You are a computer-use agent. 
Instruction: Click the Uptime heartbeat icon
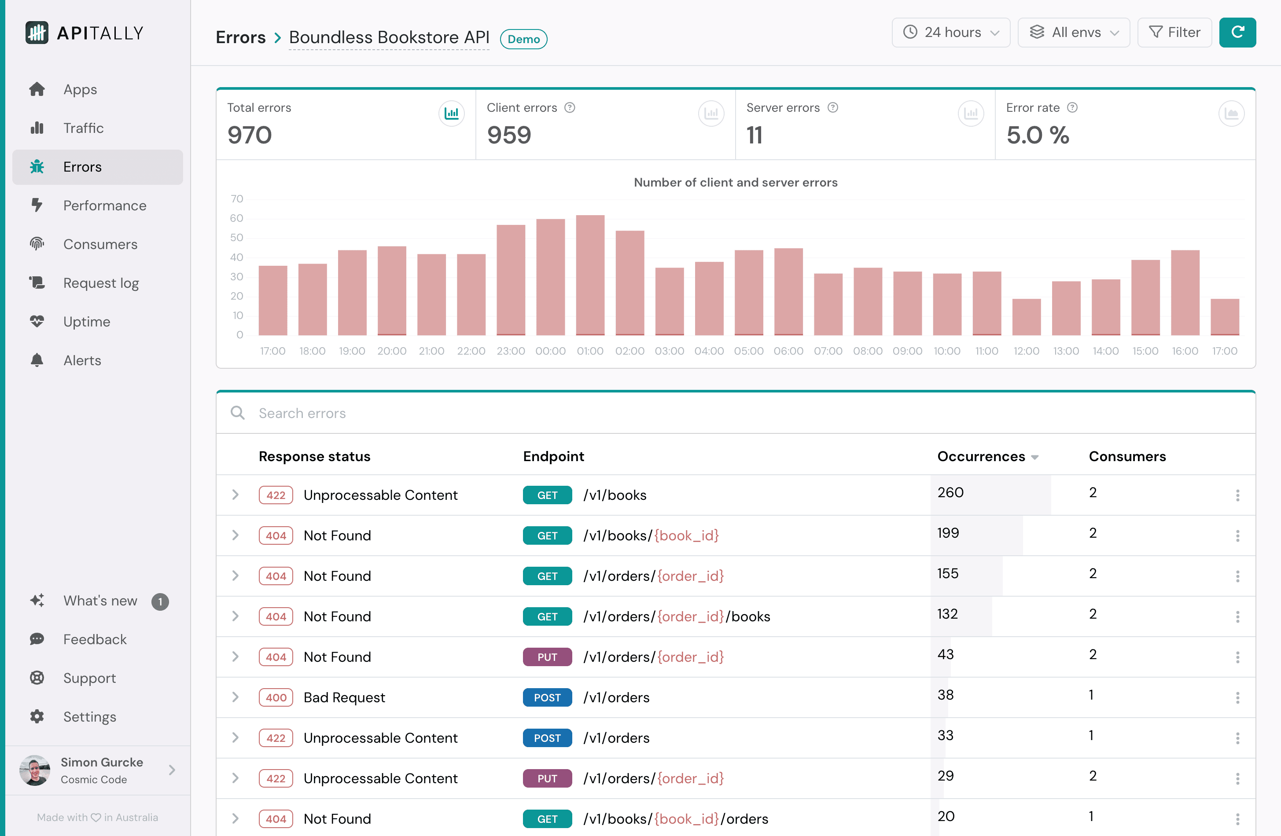point(37,321)
